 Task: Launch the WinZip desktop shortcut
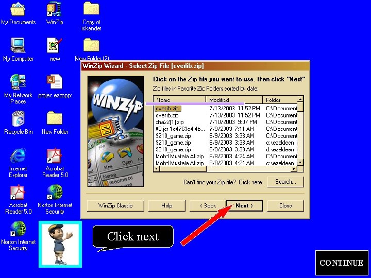[x=55, y=13]
